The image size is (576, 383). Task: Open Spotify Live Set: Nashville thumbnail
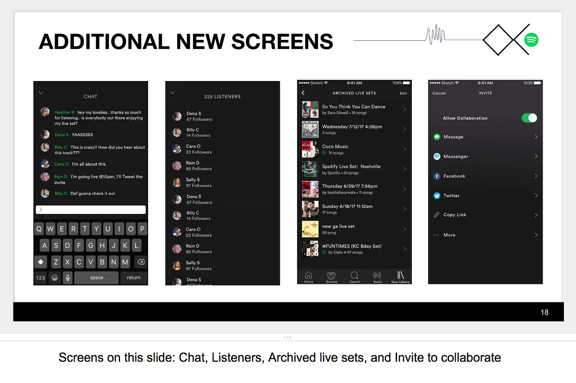310,169
